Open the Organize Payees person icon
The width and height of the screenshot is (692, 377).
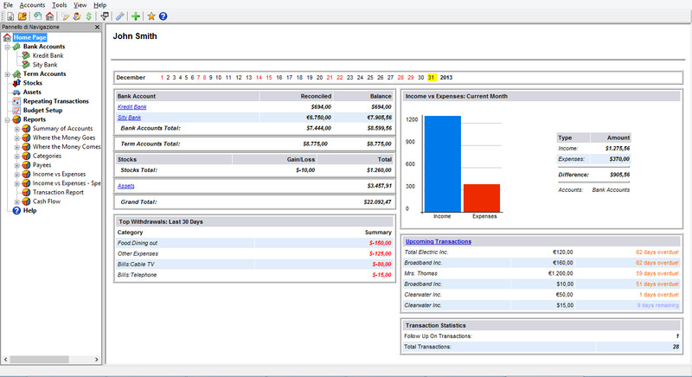click(77, 16)
